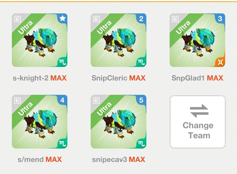Open the snipecav3 dragon thumbnail
The width and height of the screenshot is (237, 174).
coord(118,122)
